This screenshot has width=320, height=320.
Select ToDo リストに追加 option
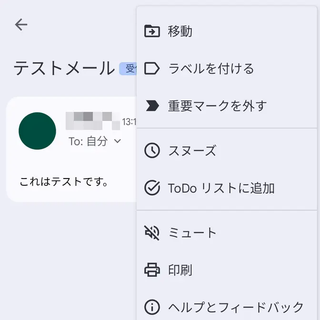click(221, 188)
